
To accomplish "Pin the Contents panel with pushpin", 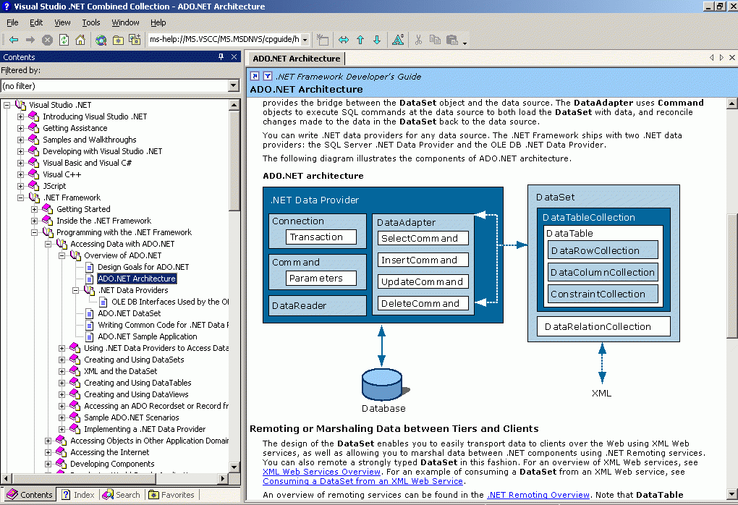I will point(221,57).
